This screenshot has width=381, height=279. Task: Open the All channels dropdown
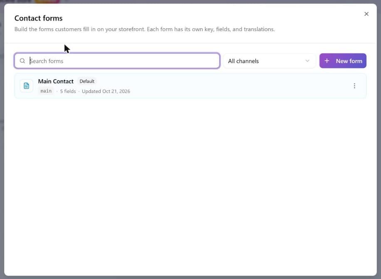[x=269, y=61]
